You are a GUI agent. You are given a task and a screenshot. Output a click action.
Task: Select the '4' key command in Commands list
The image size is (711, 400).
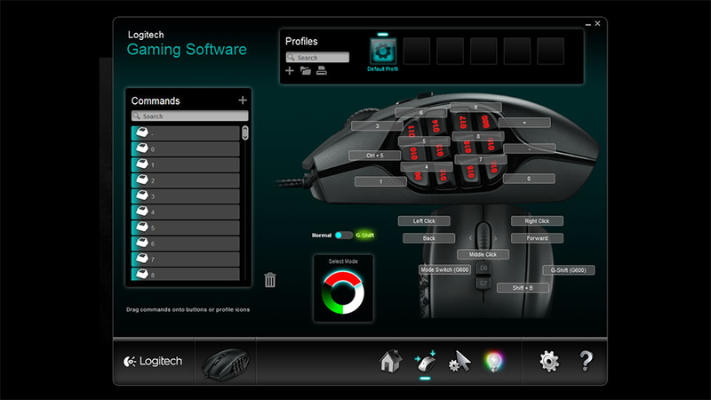click(x=186, y=212)
